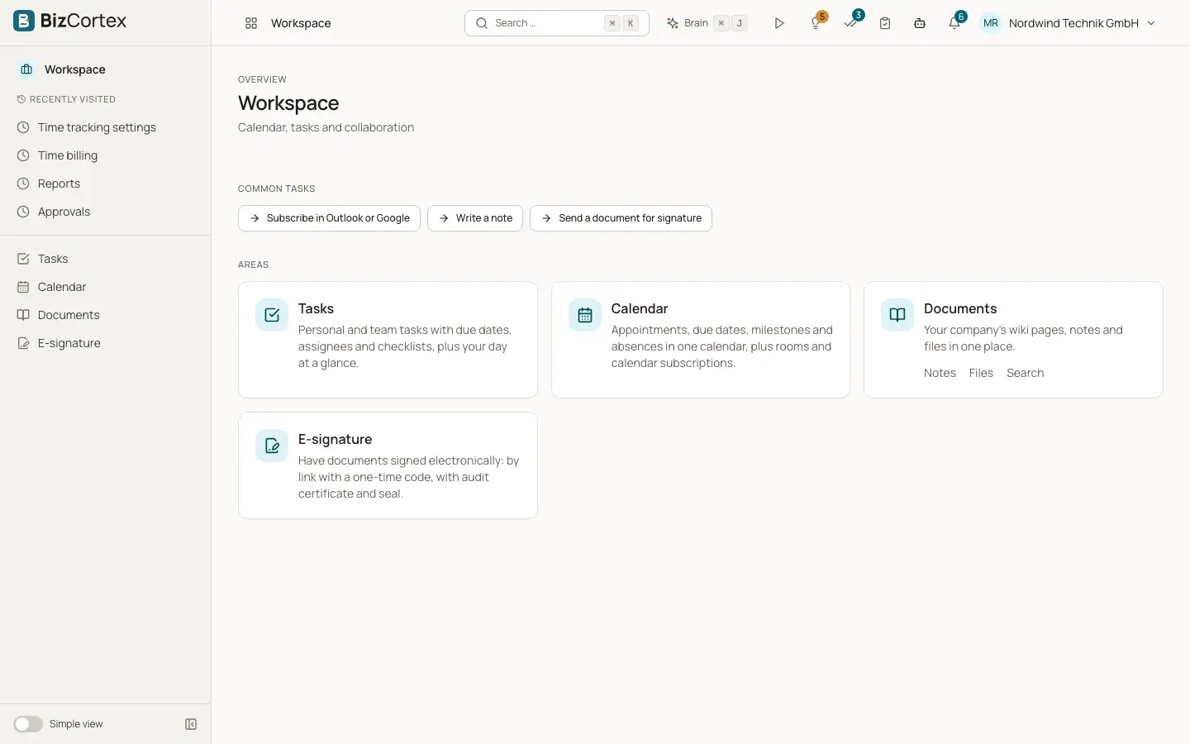The height and width of the screenshot is (744, 1190).
Task: Open the Search link in Documents card
Action: click(1025, 373)
